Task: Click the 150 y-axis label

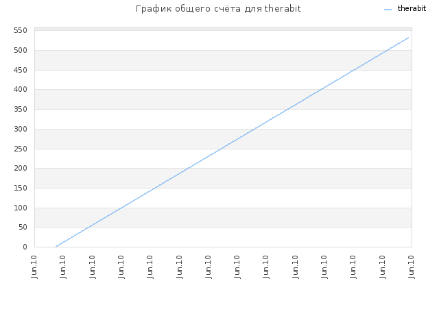Action: pos(21,188)
